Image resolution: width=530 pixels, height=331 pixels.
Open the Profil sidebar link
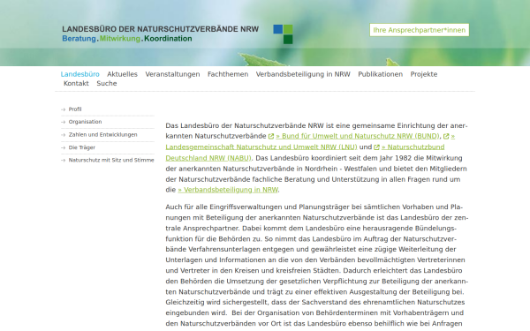[x=75, y=109]
